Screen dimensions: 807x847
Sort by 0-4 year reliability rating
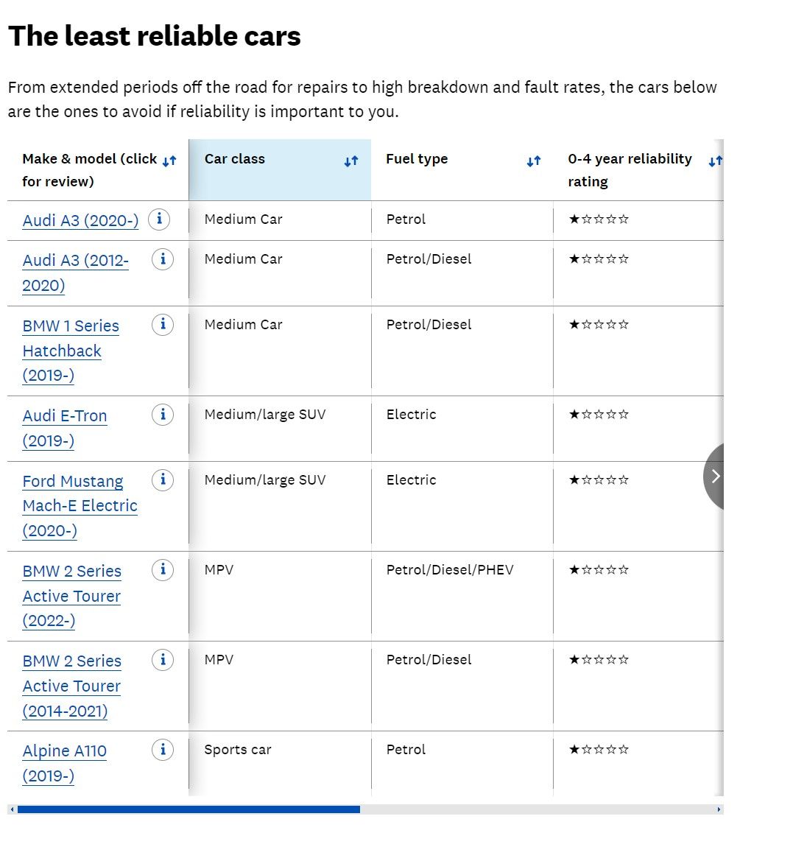point(715,161)
